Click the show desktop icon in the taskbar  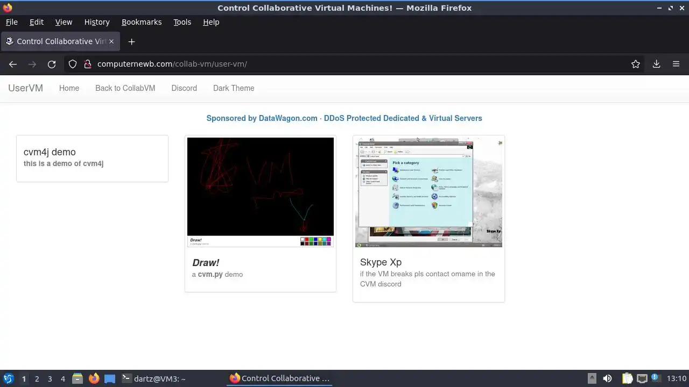pos(110,378)
